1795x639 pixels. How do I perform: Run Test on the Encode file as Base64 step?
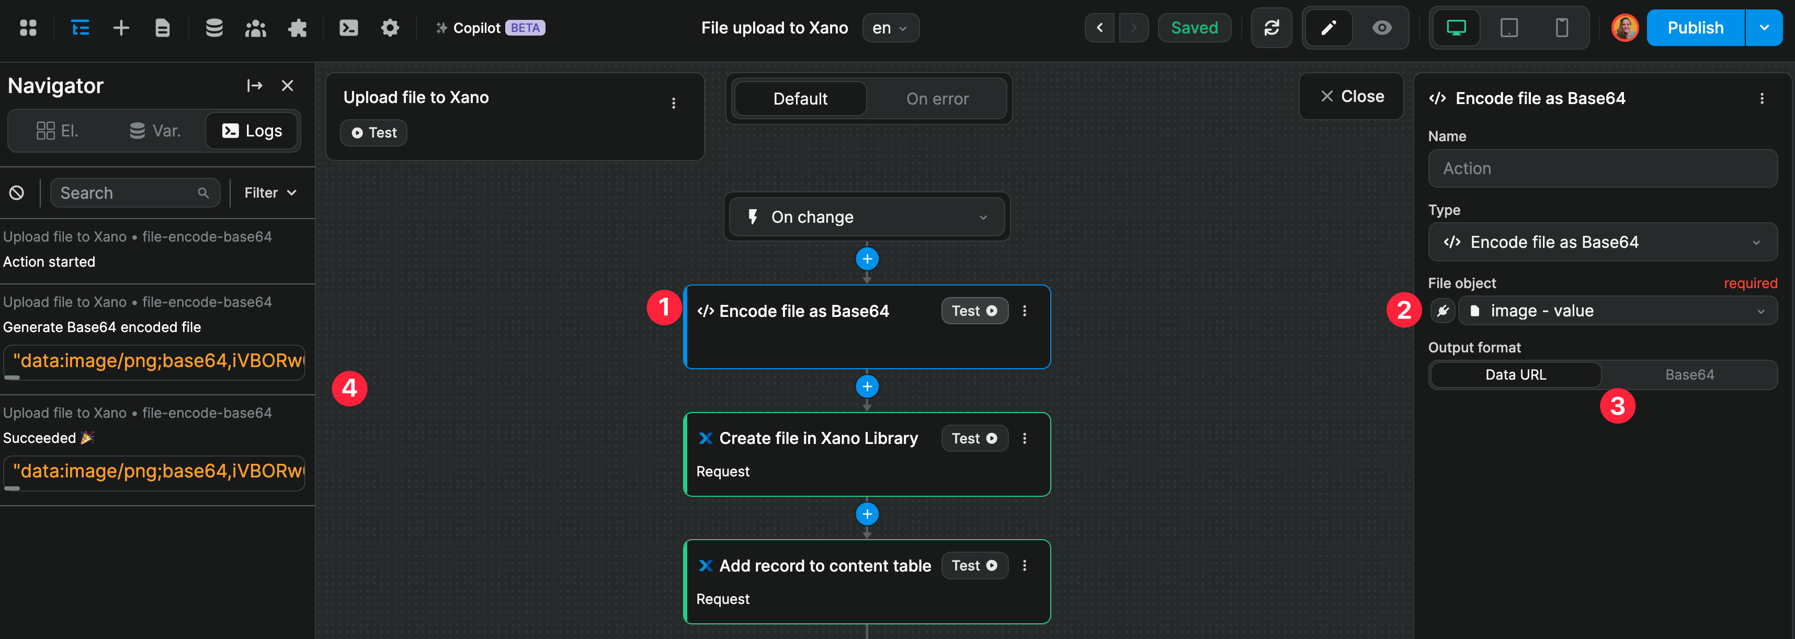click(x=974, y=311)
